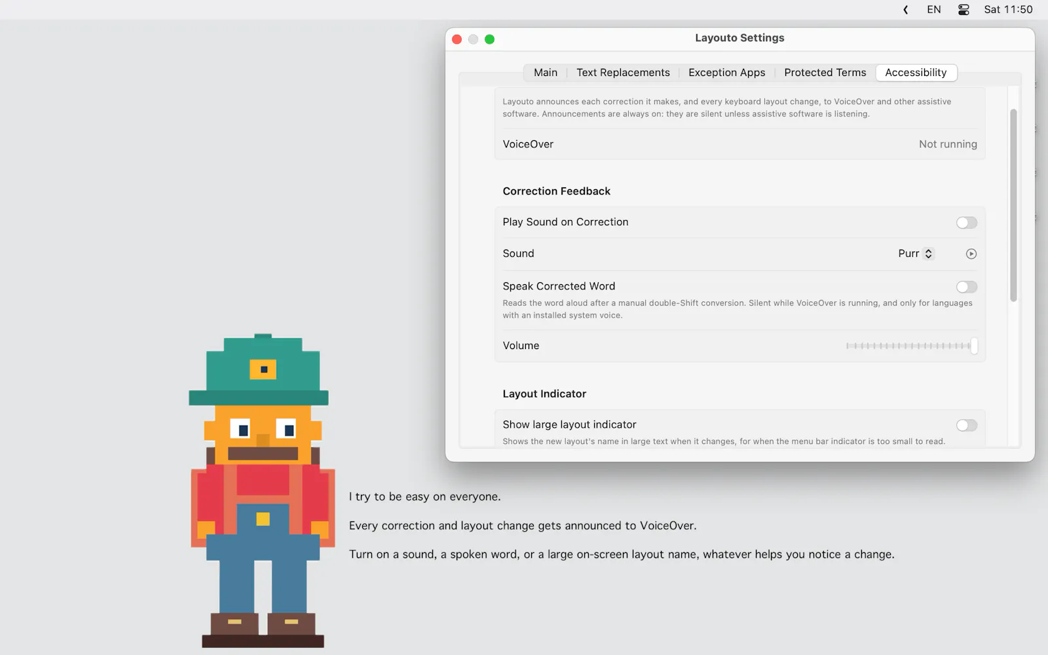Select the Accessibility tab
This screenshot has height=655, width=1048.
tap(916, 73)
